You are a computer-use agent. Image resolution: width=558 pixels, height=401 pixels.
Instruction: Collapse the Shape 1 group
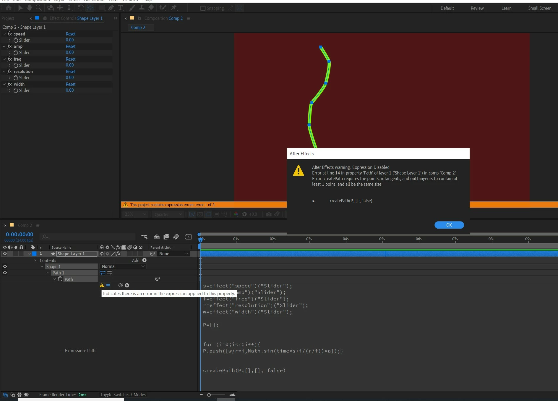click(x=42, y=266)
